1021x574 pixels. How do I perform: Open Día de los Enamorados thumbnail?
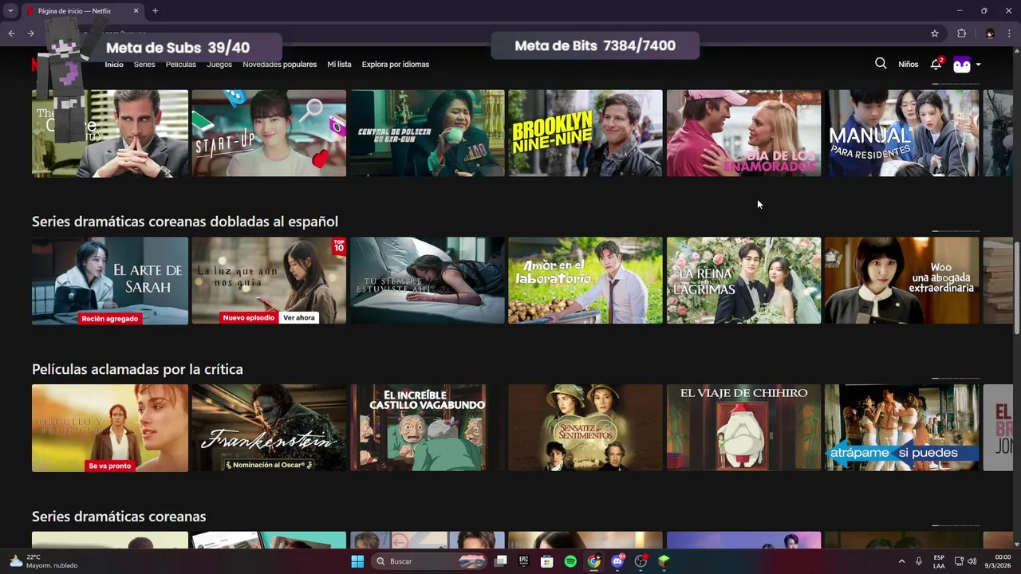(743, 133)
